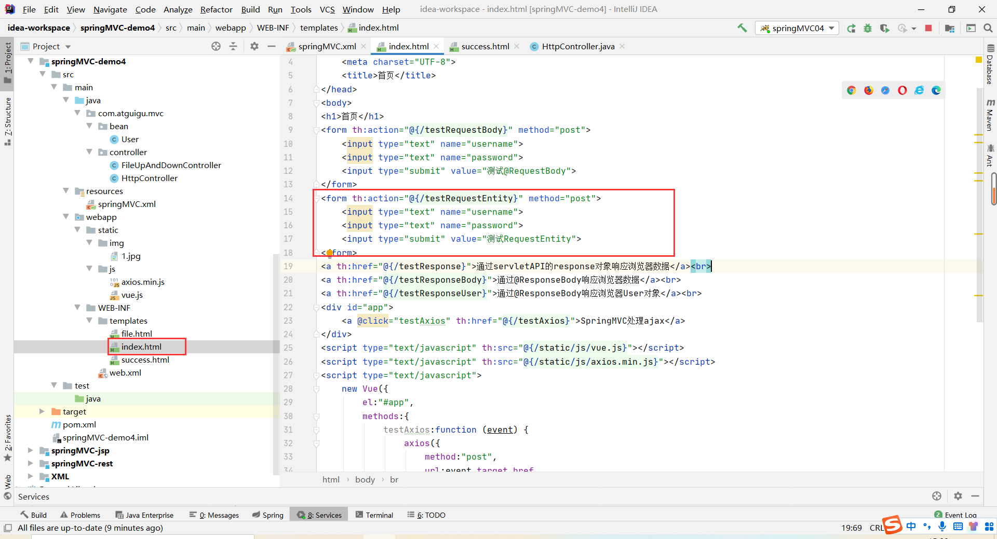Click yellow warning marker atop error stripe
This screenshot has height=539, width=997.
coord(979,60)
